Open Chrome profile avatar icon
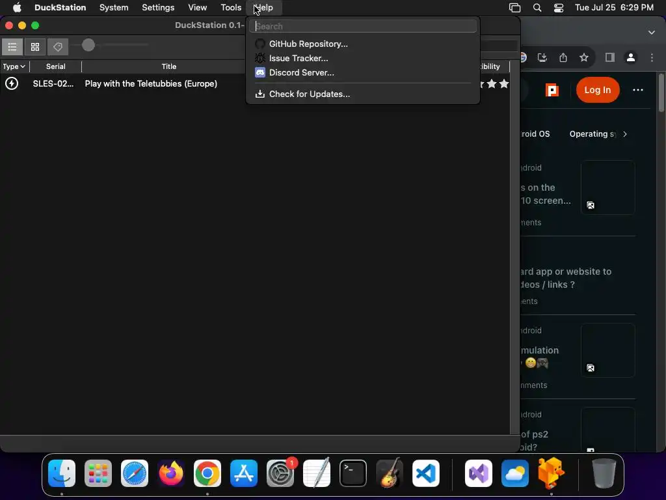 point(631,57)
